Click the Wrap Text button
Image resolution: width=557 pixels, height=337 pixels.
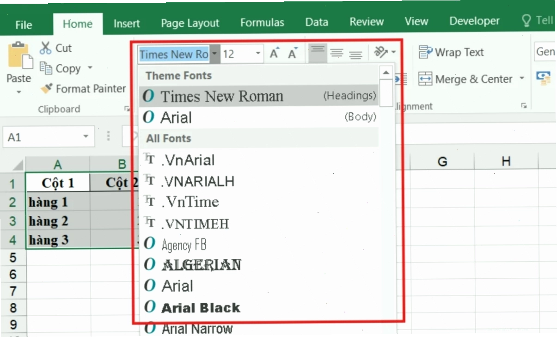pyautogui.click(x=451, y=52)
